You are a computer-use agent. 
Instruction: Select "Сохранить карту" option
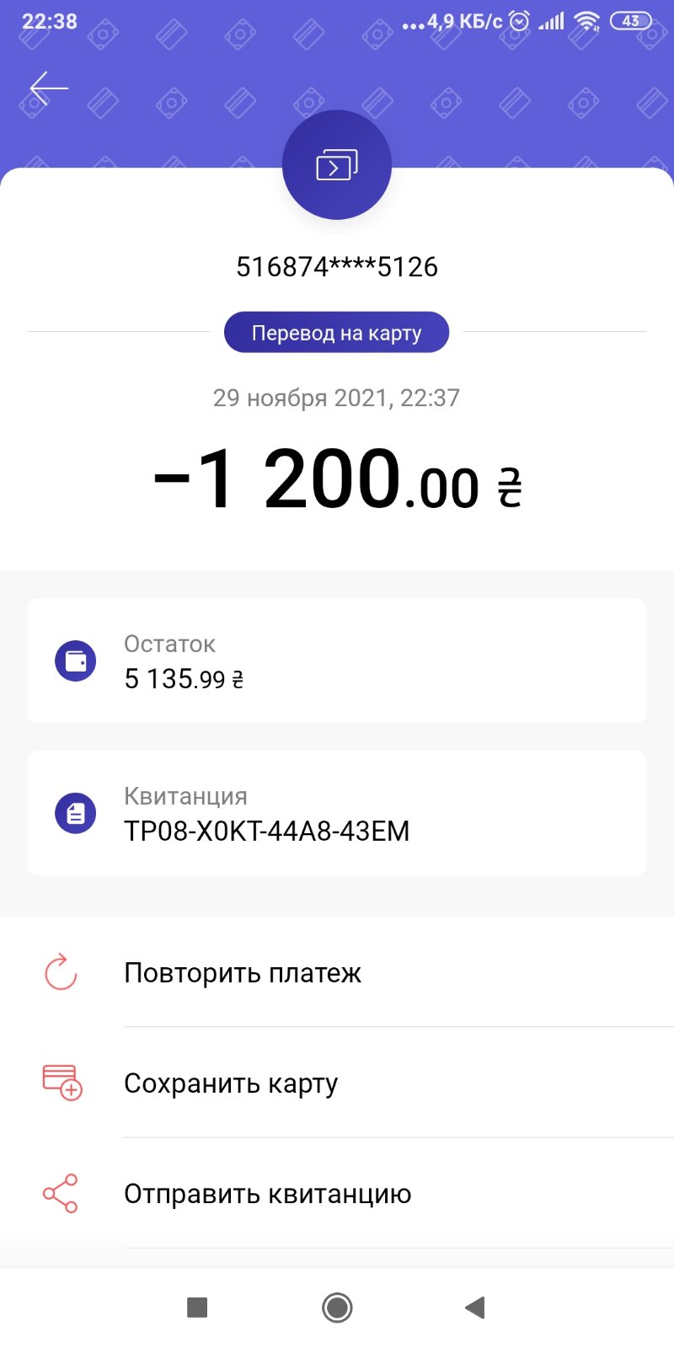coord(231,1083)
